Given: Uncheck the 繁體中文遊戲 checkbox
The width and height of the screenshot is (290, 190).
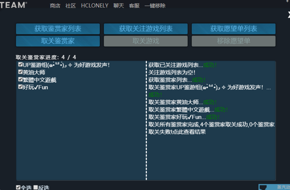Looking at the screenshot, I should (x=20, y=79).
